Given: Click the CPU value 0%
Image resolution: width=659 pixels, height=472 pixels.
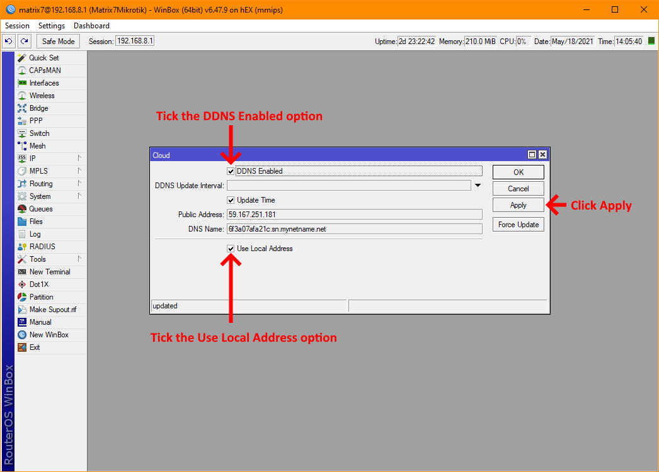Looking at the screenshot, I should (x=522, y=42).
